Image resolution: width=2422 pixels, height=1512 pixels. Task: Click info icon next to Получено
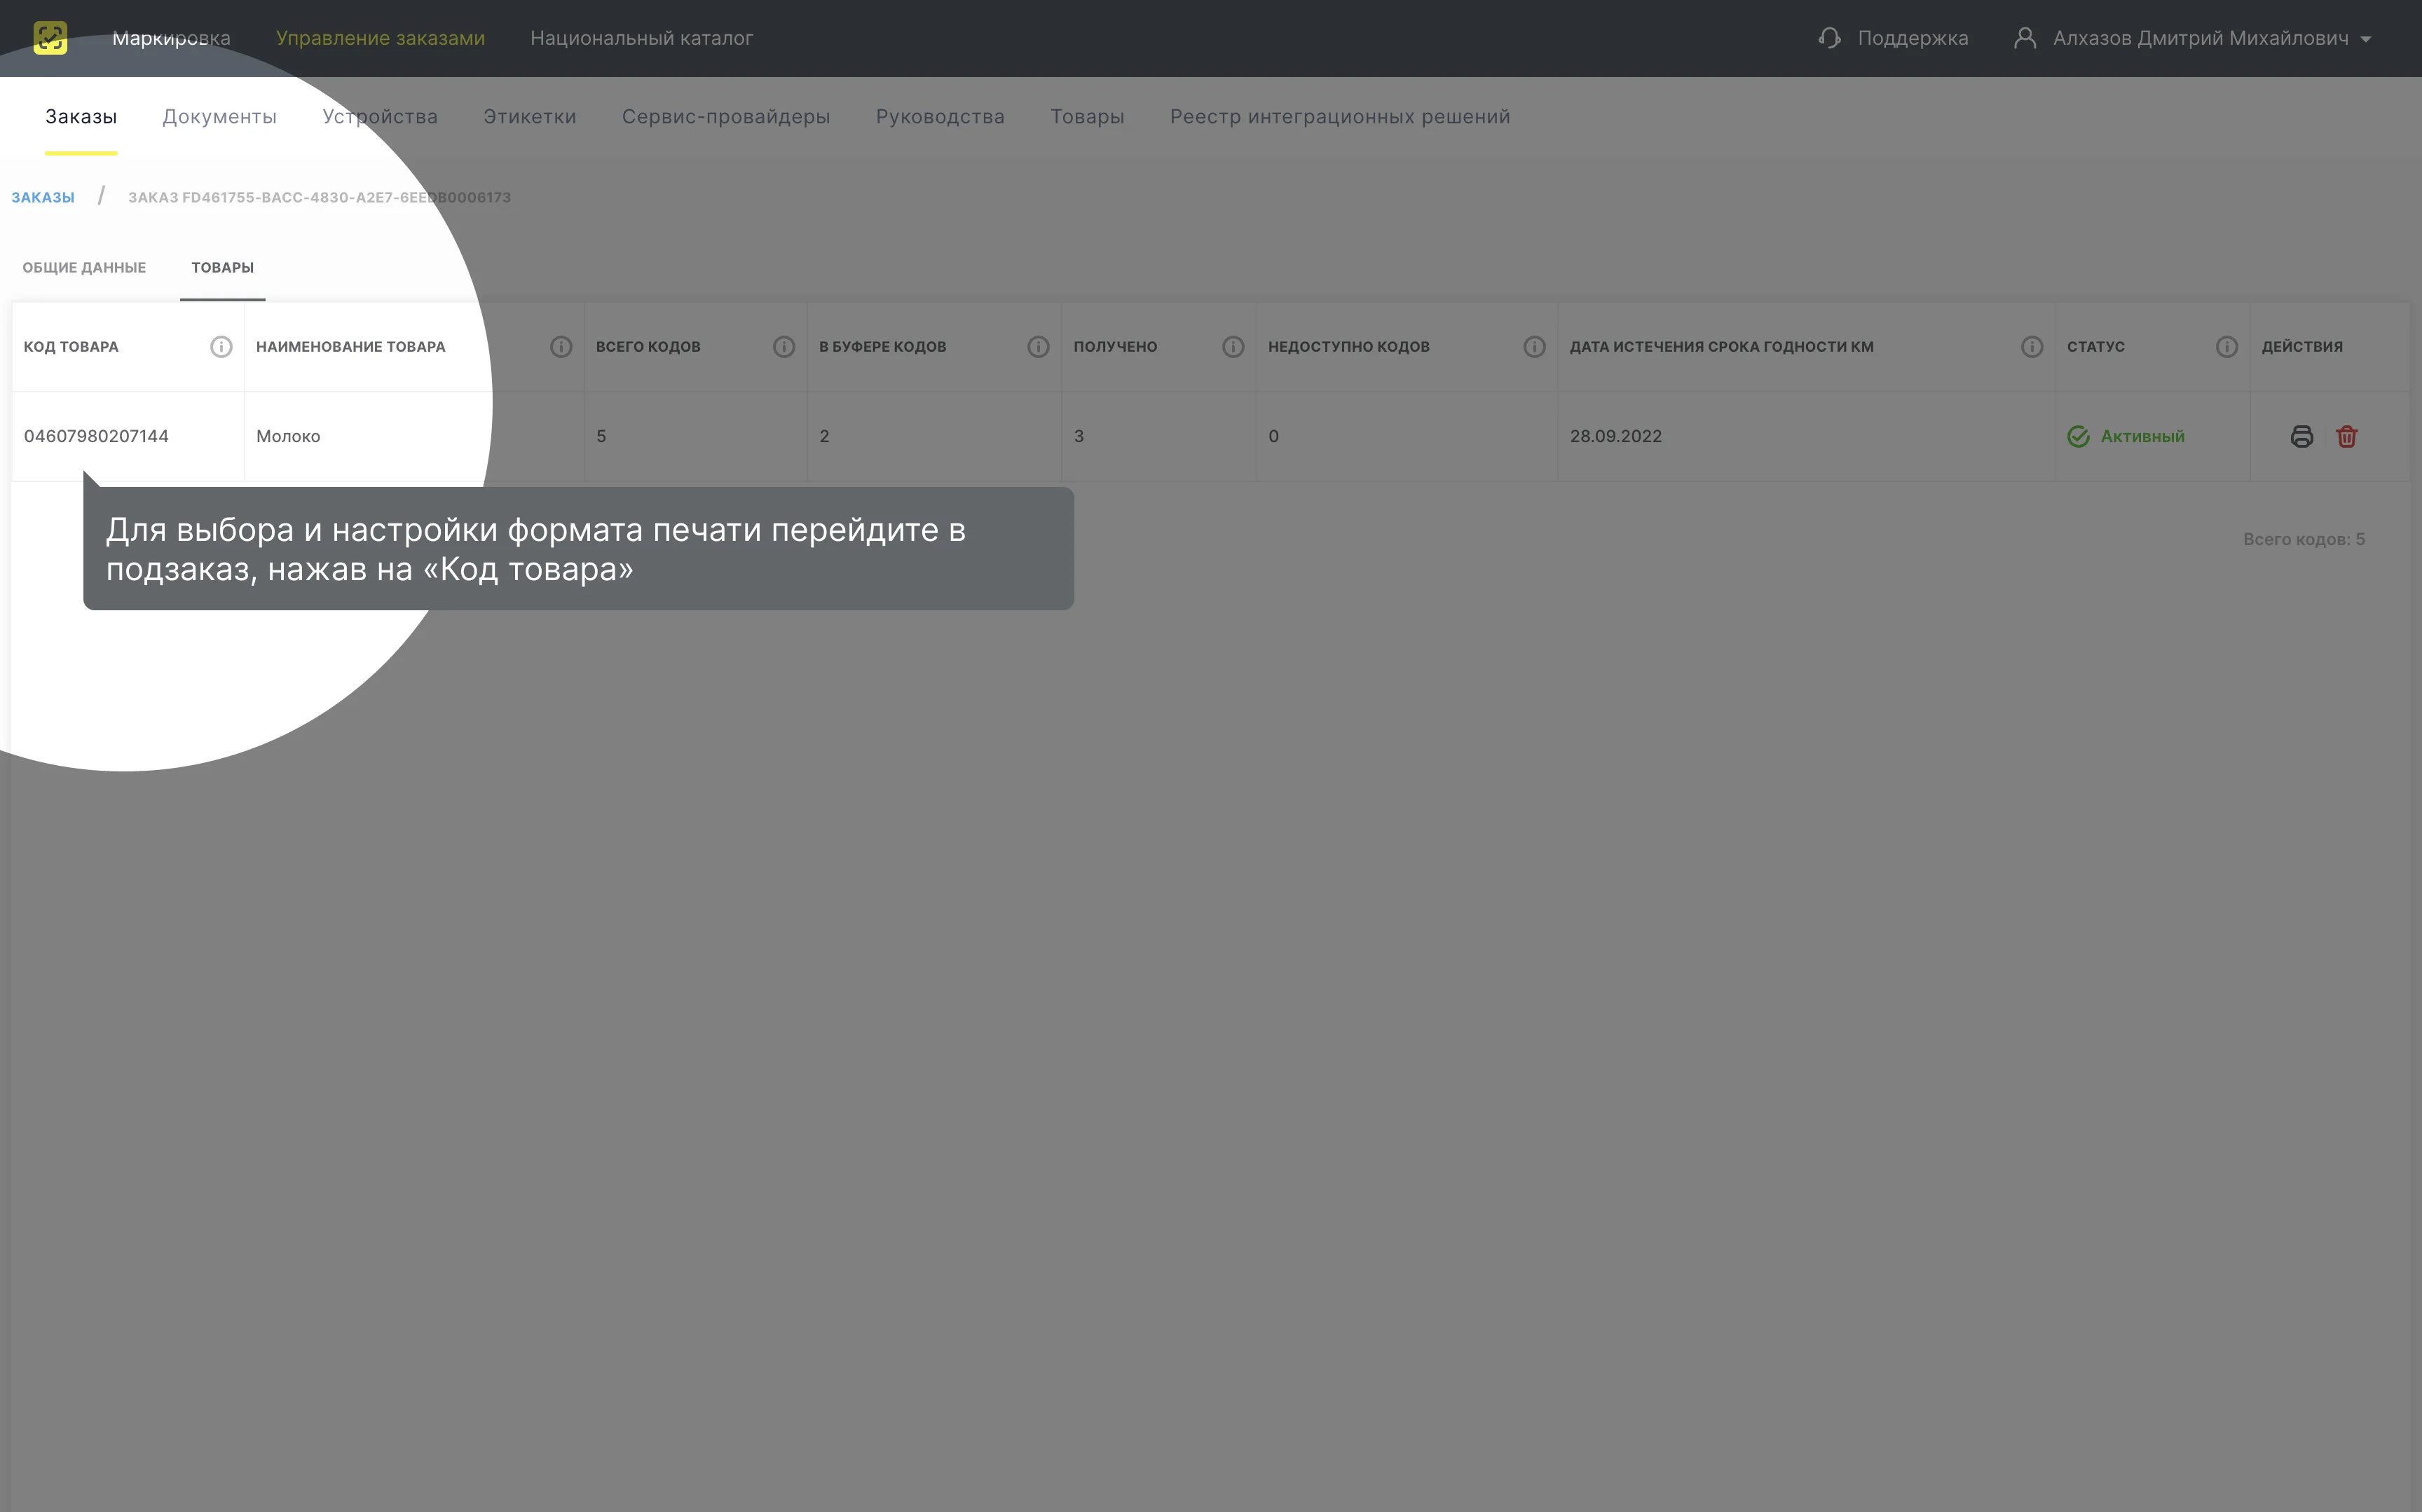1233,347
